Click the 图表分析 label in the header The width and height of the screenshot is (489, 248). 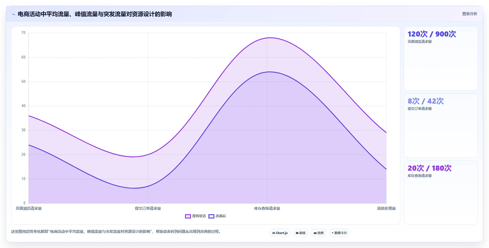pos(470,14)
